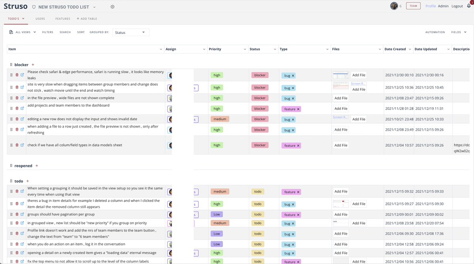Add a new item to reopened group
Image resolution: width=474 pixels, height=264 pixels.
pos(37,166)
